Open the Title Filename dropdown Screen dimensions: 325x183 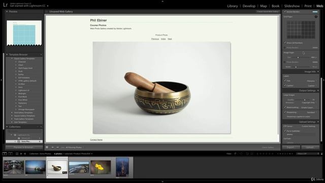[x=311, y=81]
